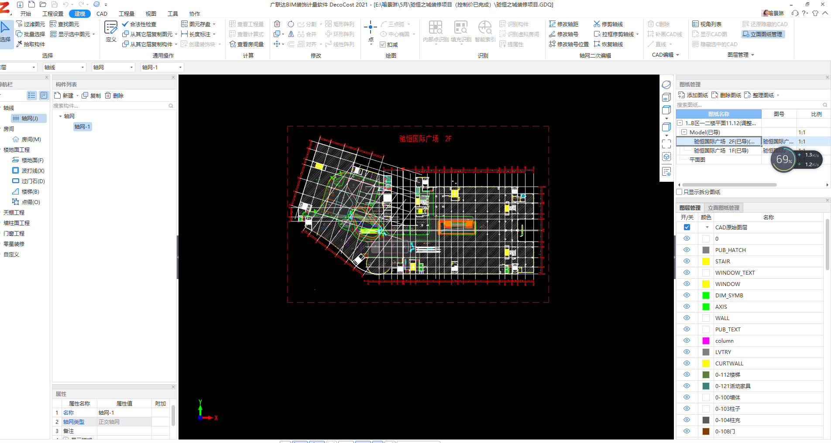
Task: Open the 协作 ribbon tab
Action: (x=195, y=14)
